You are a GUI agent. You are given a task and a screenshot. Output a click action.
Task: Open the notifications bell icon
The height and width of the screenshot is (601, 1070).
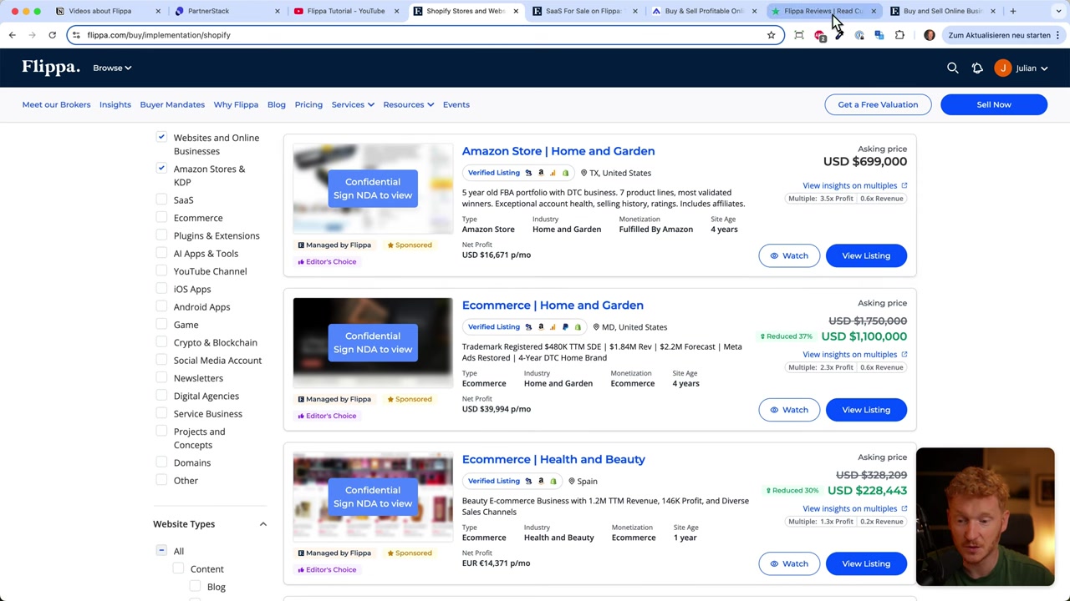977,68
